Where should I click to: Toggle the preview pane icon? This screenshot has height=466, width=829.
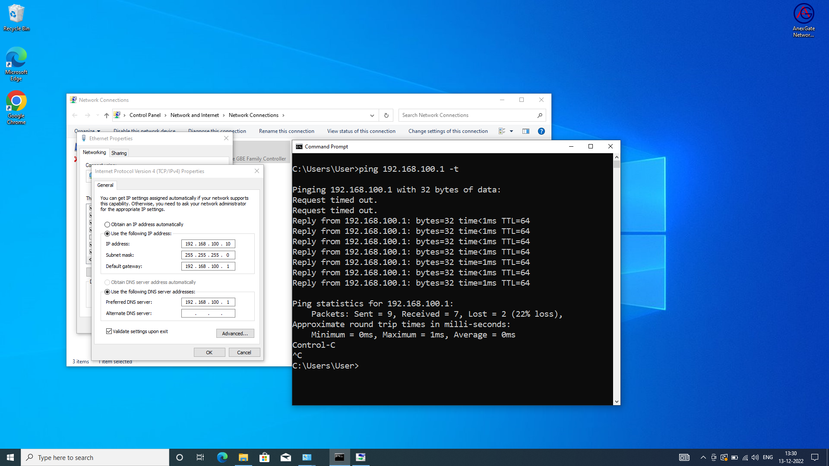tap(525, 131)
